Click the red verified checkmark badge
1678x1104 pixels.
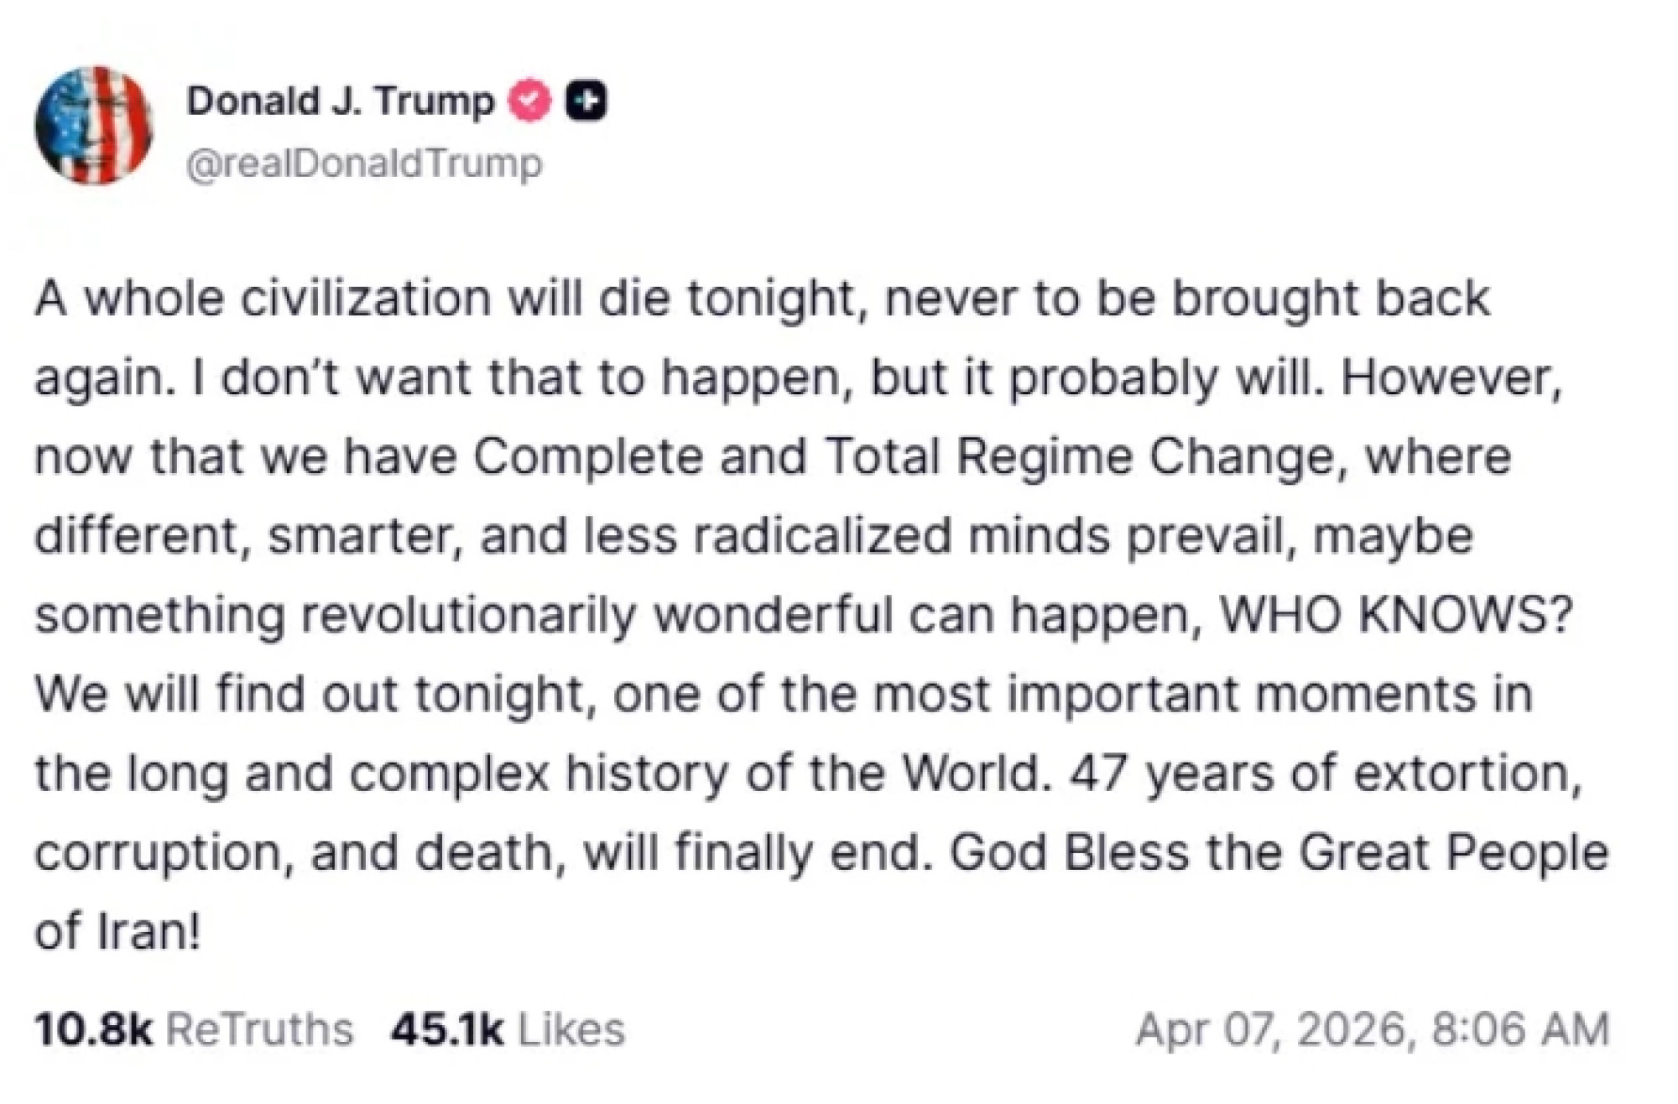[530, 101]
